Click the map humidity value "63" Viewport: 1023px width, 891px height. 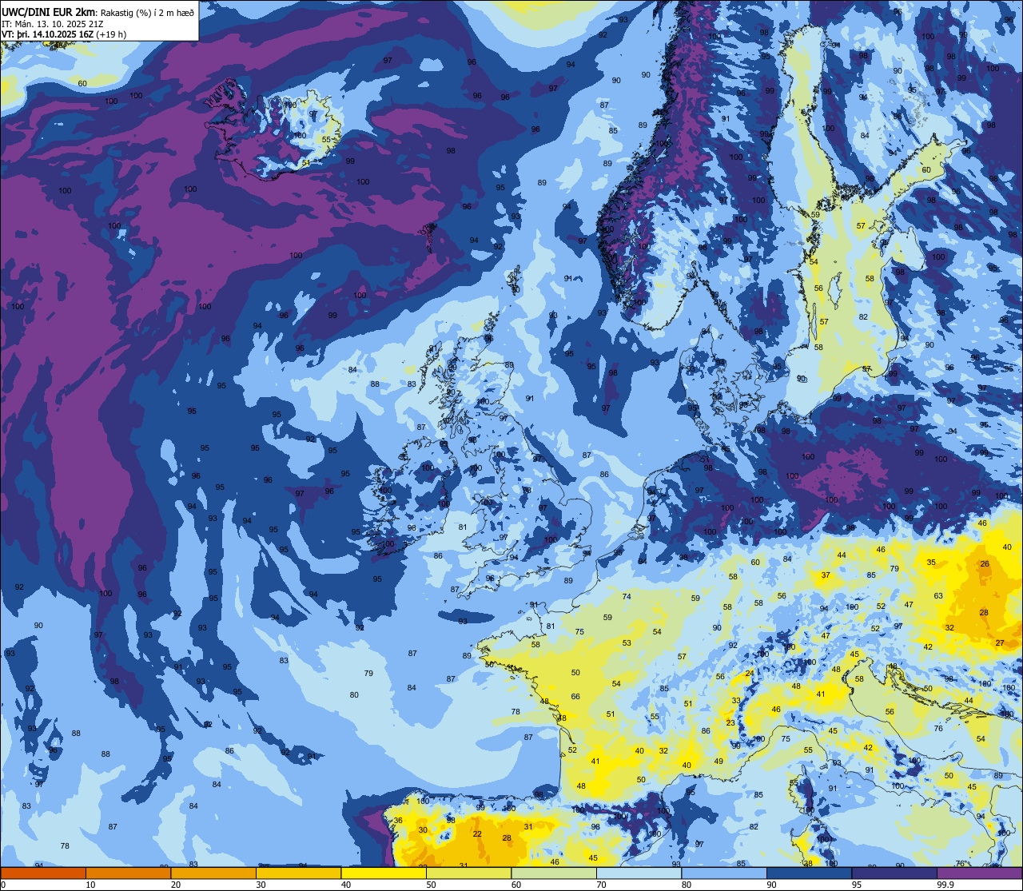click(x=938, y=595)
